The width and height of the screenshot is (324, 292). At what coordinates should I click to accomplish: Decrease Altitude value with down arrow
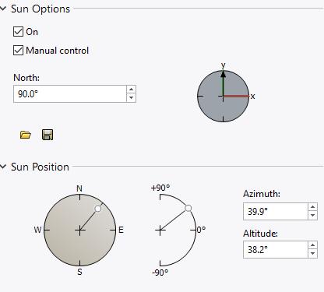click(x=312, y=254)
